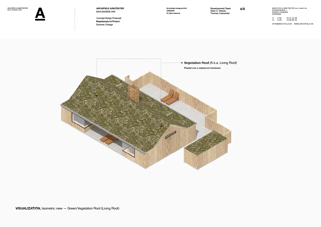Select the "DK5600 FAABORG" address line

280,12
